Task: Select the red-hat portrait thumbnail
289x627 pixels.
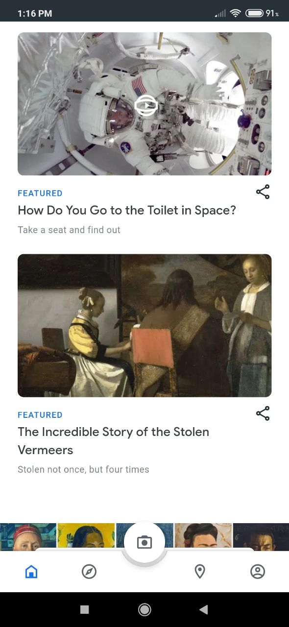Action: 28,537
